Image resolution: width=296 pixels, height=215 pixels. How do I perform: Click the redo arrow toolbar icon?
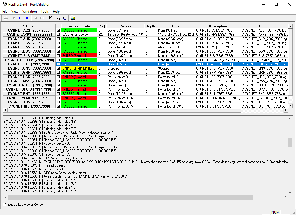click(x=35, y=18)
